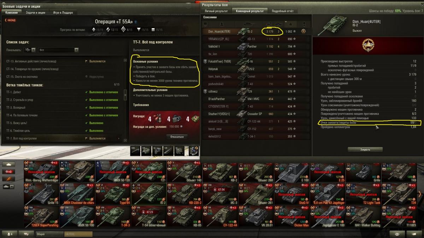424x238 pixels.
Task: Sort allies by player name column icon
Action: [222, 24]
